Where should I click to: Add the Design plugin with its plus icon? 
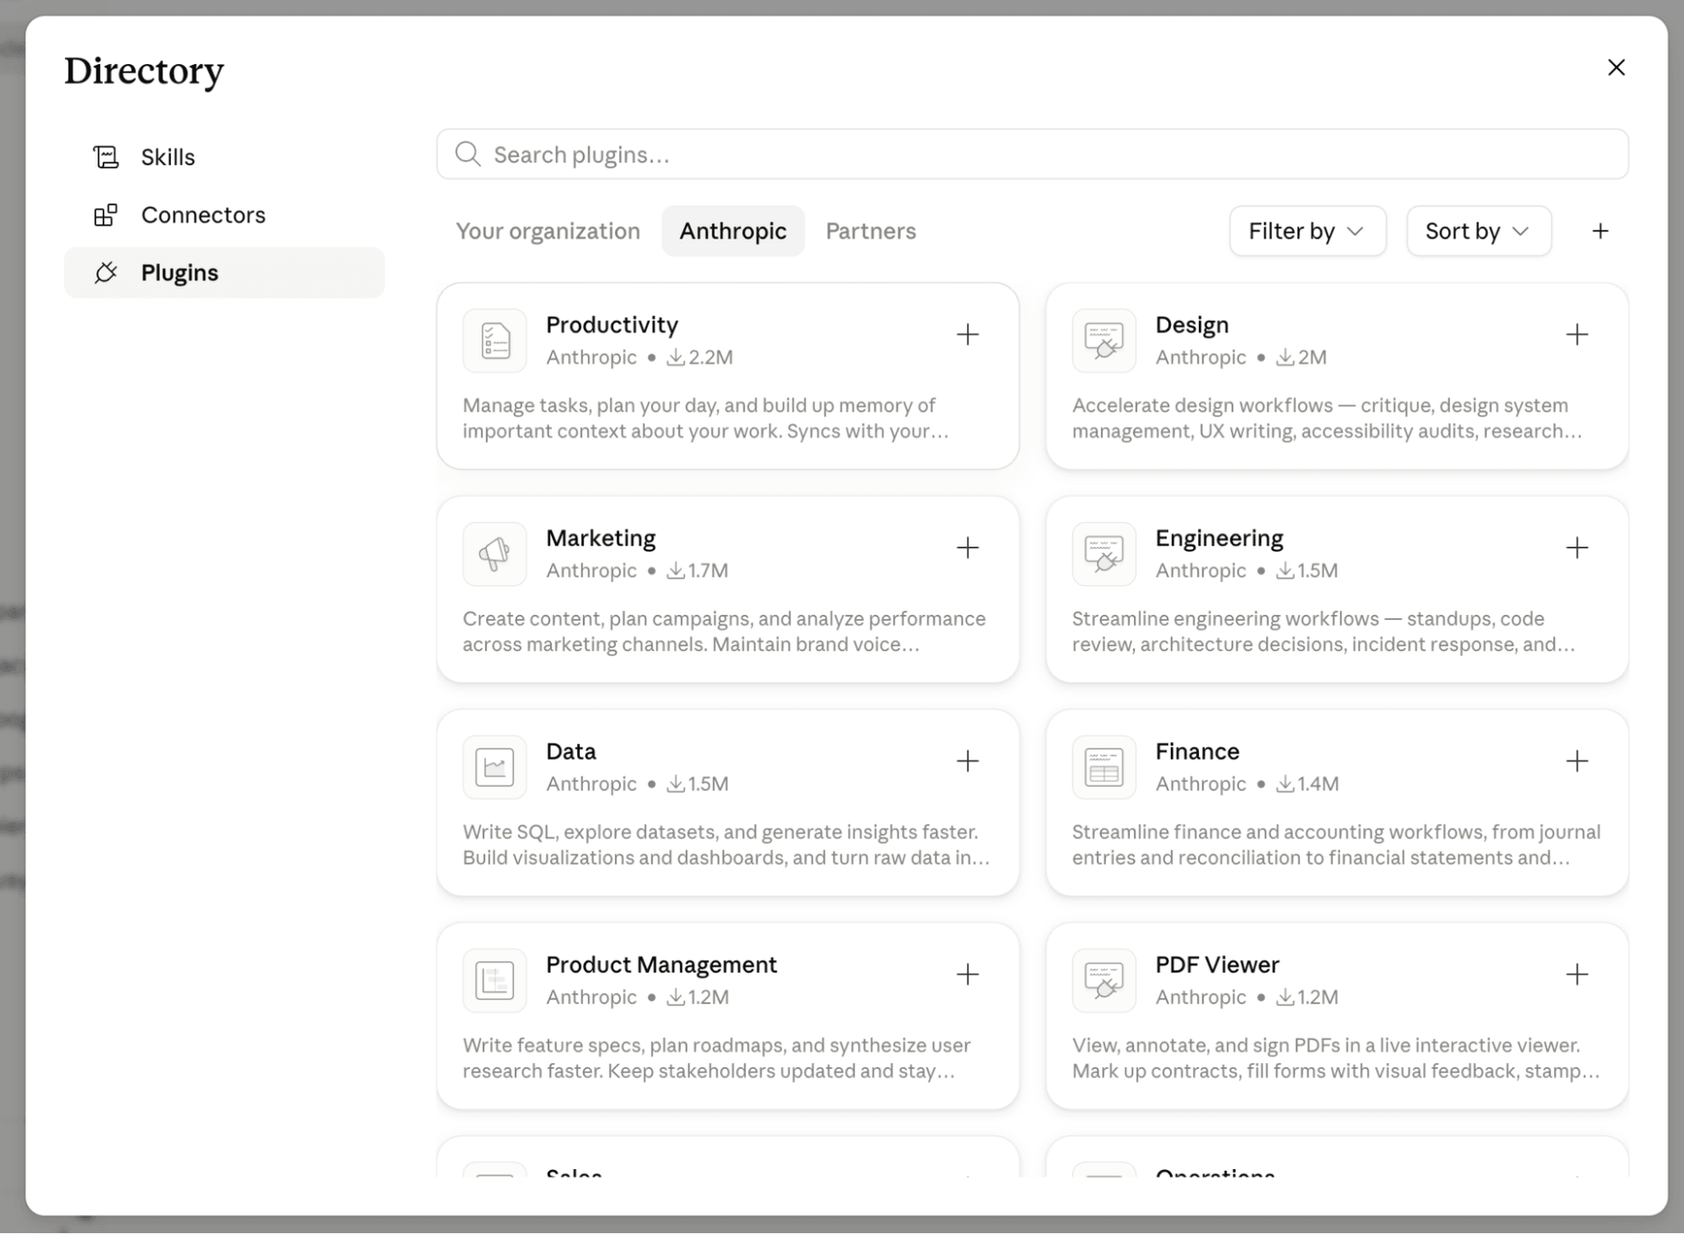[x=1577, y=334]
